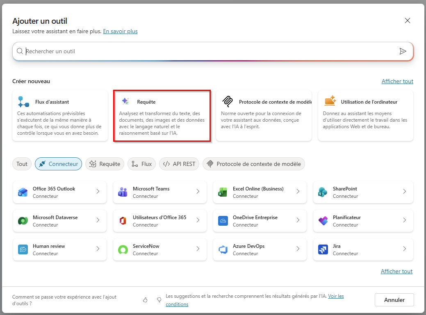426x315 pixels.
Task: Select the Microsoft Teams connector icon
Action: [x=123, y=192]
